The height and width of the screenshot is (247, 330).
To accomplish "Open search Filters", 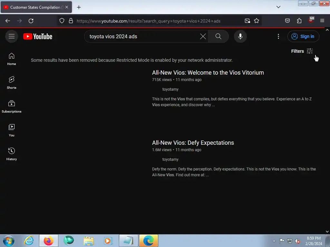I will pos(302,51).
